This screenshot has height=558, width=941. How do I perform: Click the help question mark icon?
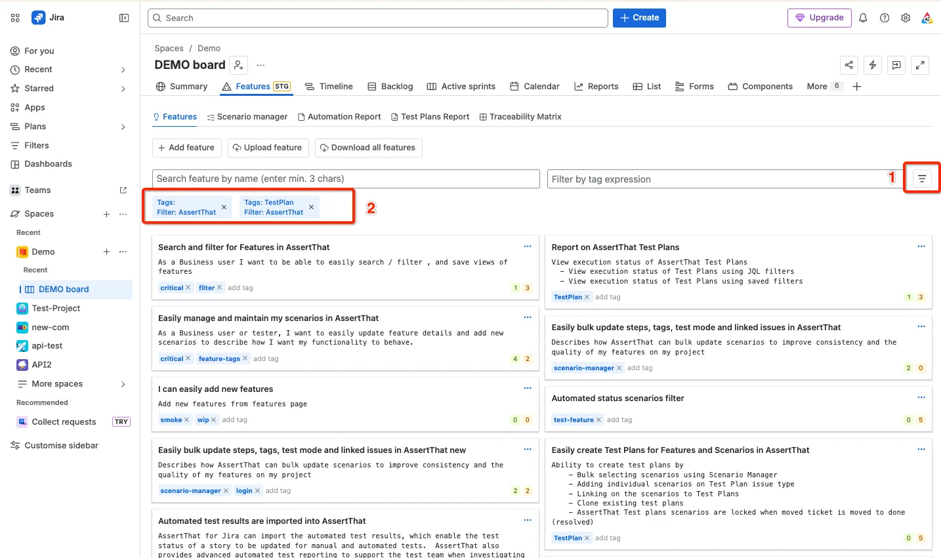click(885, 18)
